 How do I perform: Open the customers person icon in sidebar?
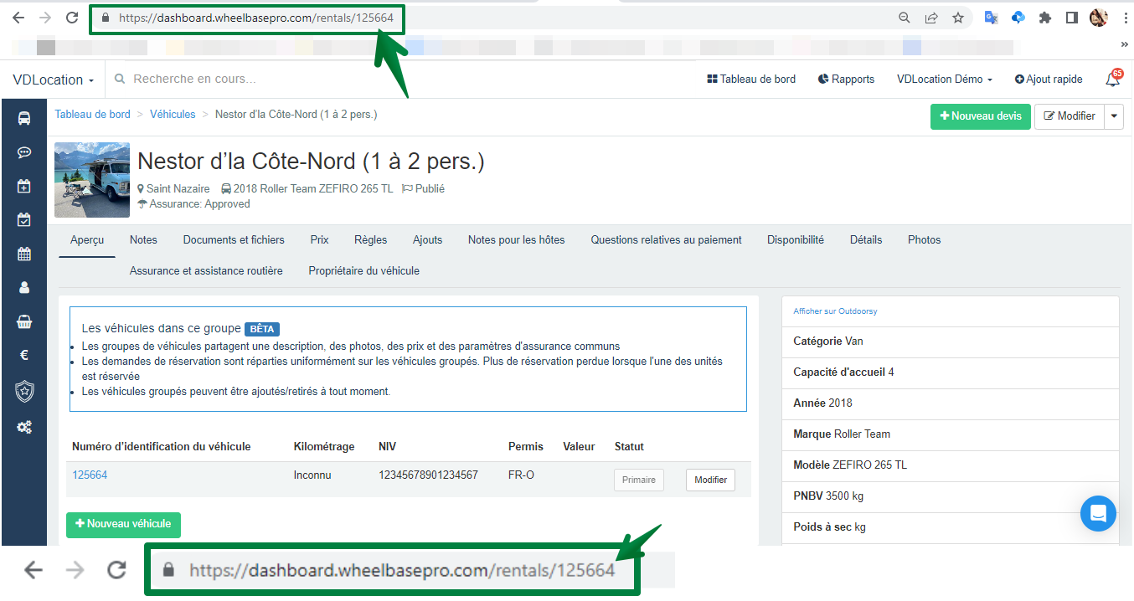[24, 286]
